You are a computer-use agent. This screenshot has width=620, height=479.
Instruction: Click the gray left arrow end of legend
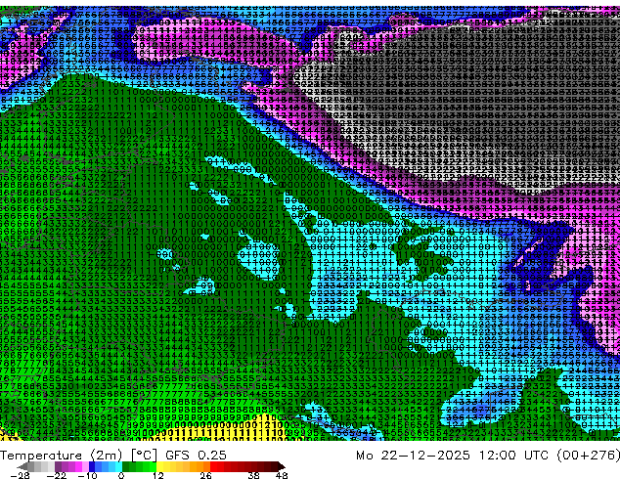coord(22,466)
